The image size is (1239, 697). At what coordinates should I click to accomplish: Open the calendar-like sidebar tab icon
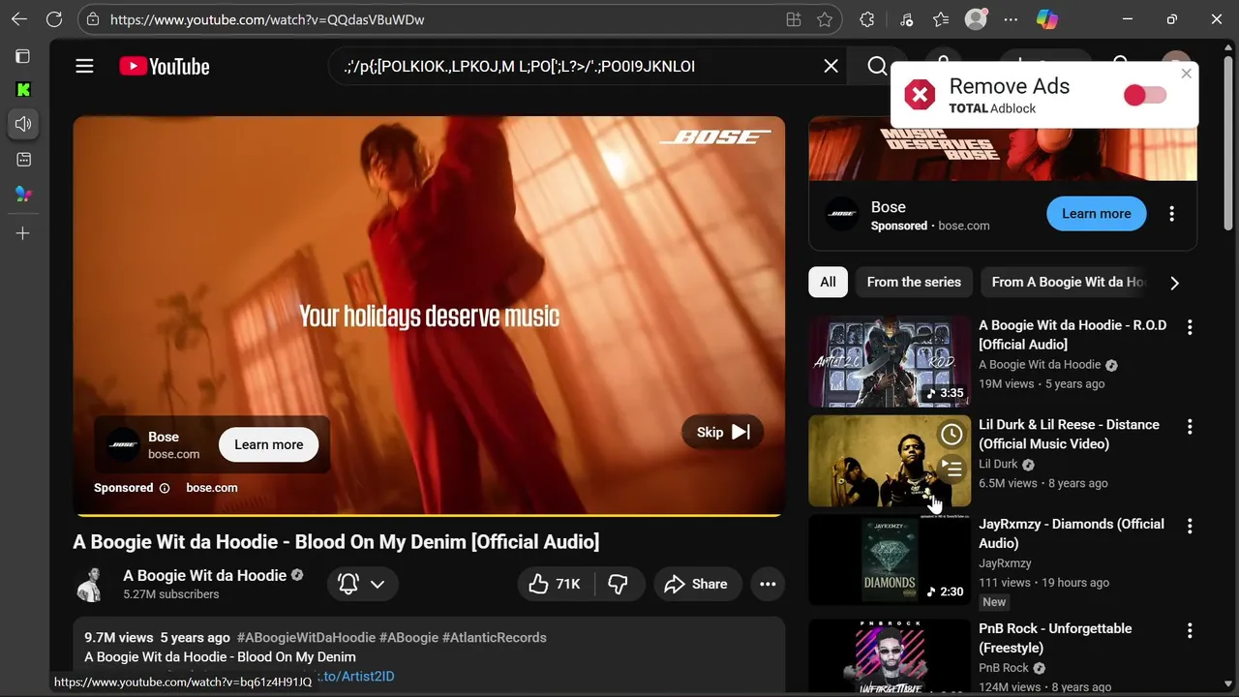point(23,159)
